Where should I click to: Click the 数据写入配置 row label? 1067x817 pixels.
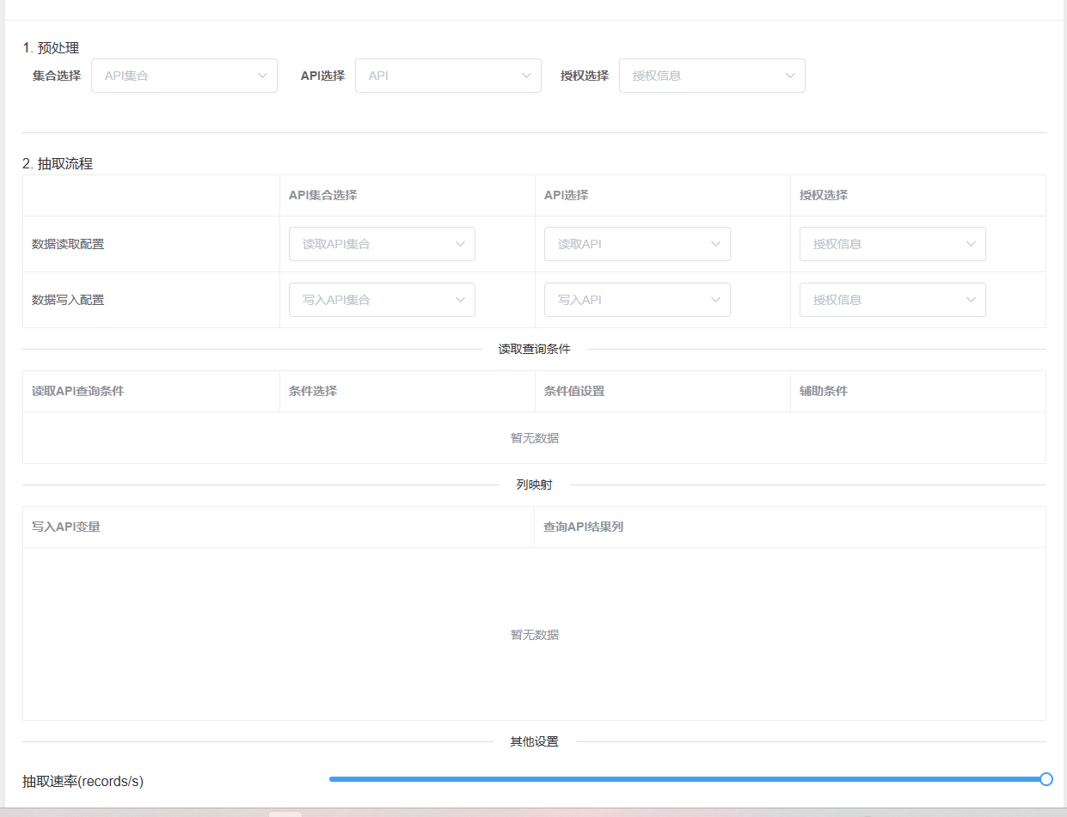[68, 300]
